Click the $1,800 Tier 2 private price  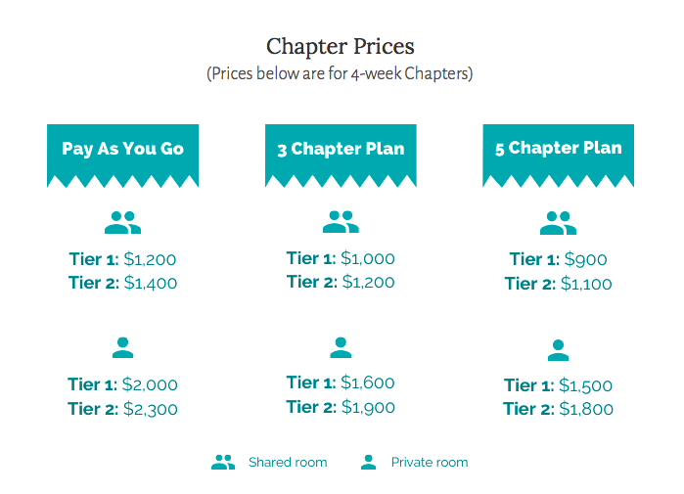586,409
